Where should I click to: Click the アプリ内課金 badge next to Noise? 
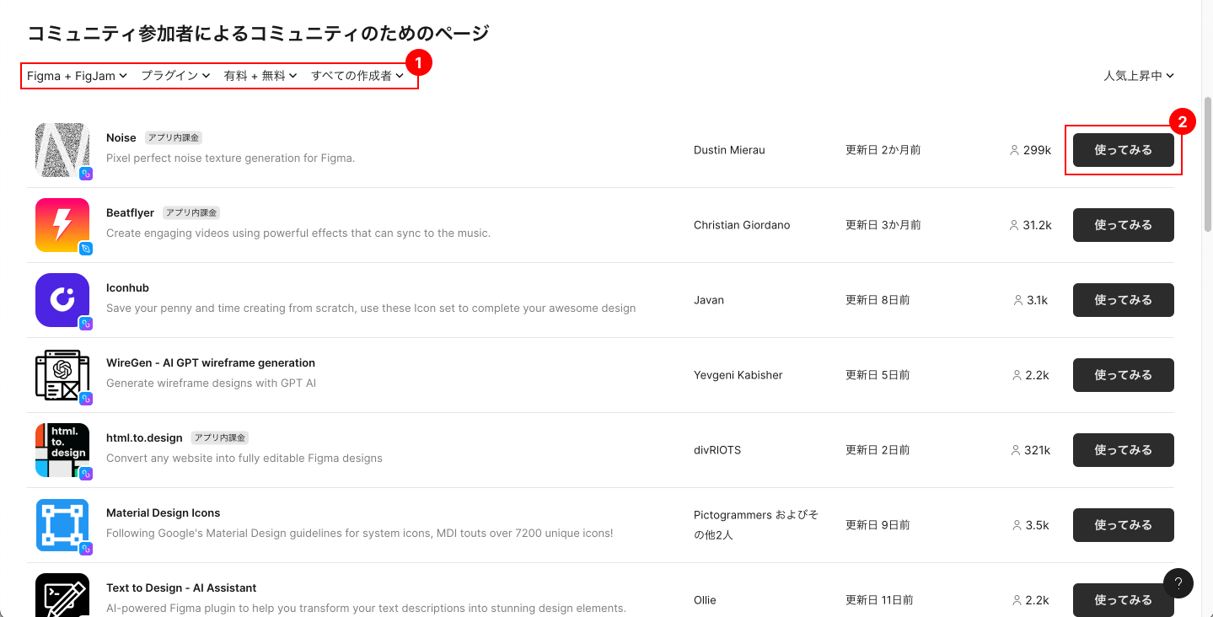point(174,137)
